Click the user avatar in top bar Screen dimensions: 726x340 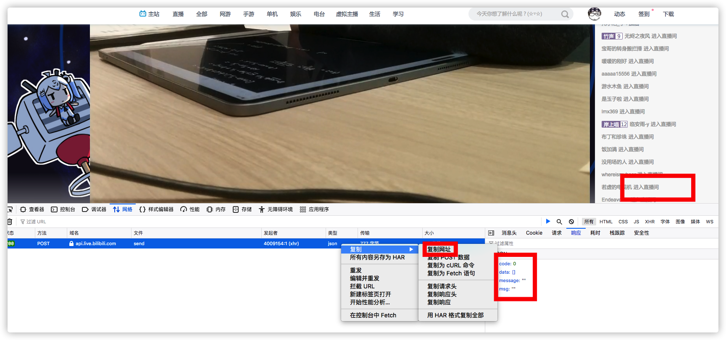[x=594, y=14]
